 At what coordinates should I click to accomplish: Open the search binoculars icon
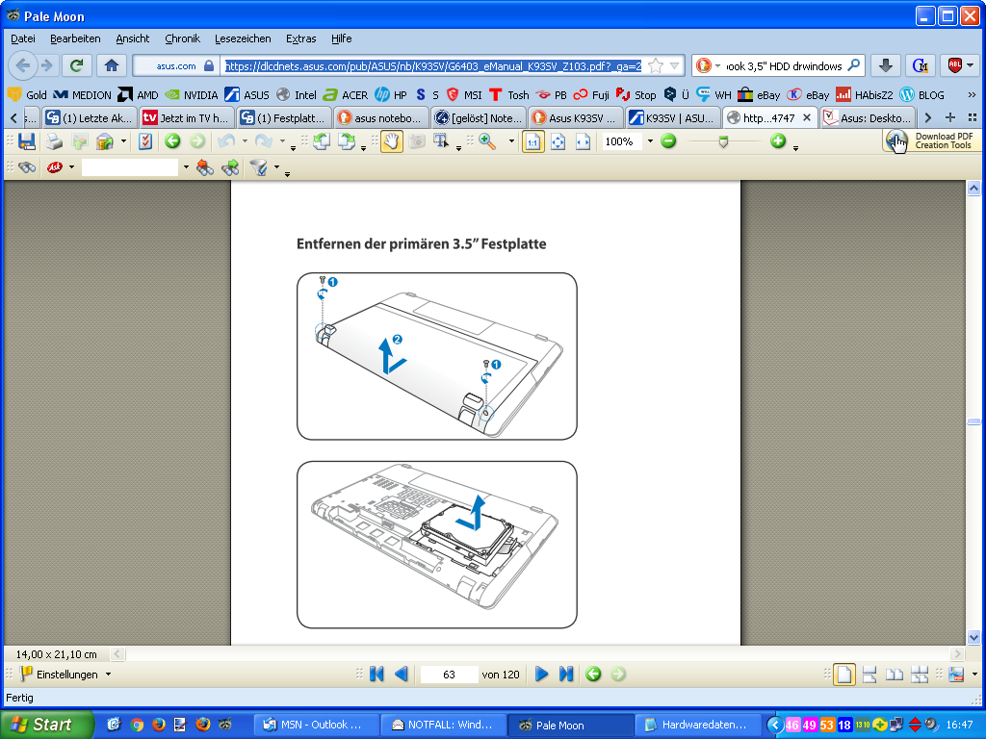click(x=26, y=167)
